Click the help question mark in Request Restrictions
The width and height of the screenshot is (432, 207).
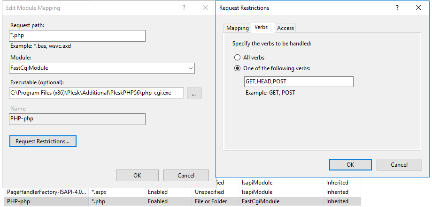(x=397, y=8)
